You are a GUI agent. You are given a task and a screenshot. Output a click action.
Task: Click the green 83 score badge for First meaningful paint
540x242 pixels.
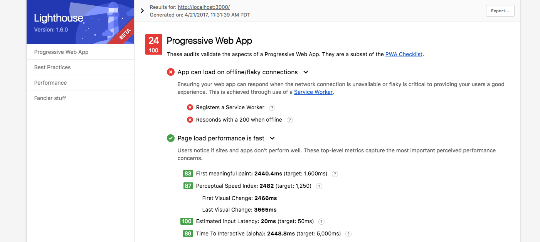click(188, 174)
